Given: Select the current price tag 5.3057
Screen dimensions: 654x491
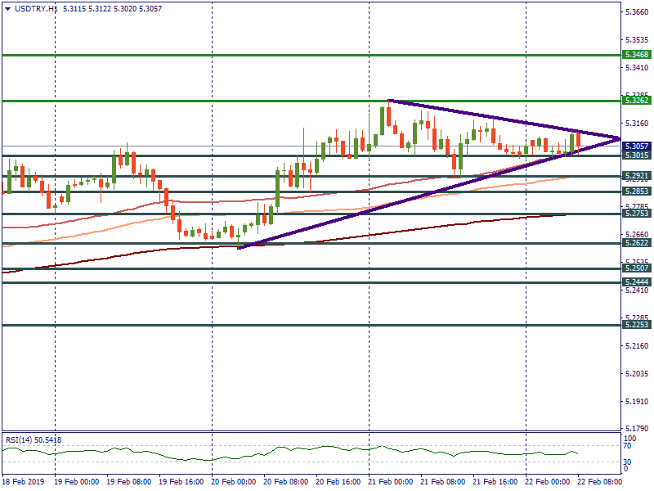Looking at the screenshot, I should coord(637,146).
